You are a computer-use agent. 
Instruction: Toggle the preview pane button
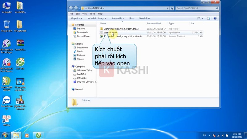pos(209,18)
